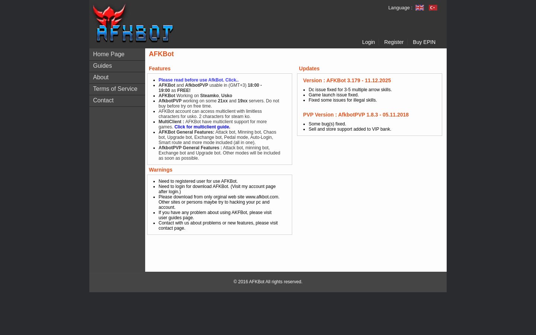
Task: Click the Updates panel heading
Action: pyautogui.click(x=309, y=68)
